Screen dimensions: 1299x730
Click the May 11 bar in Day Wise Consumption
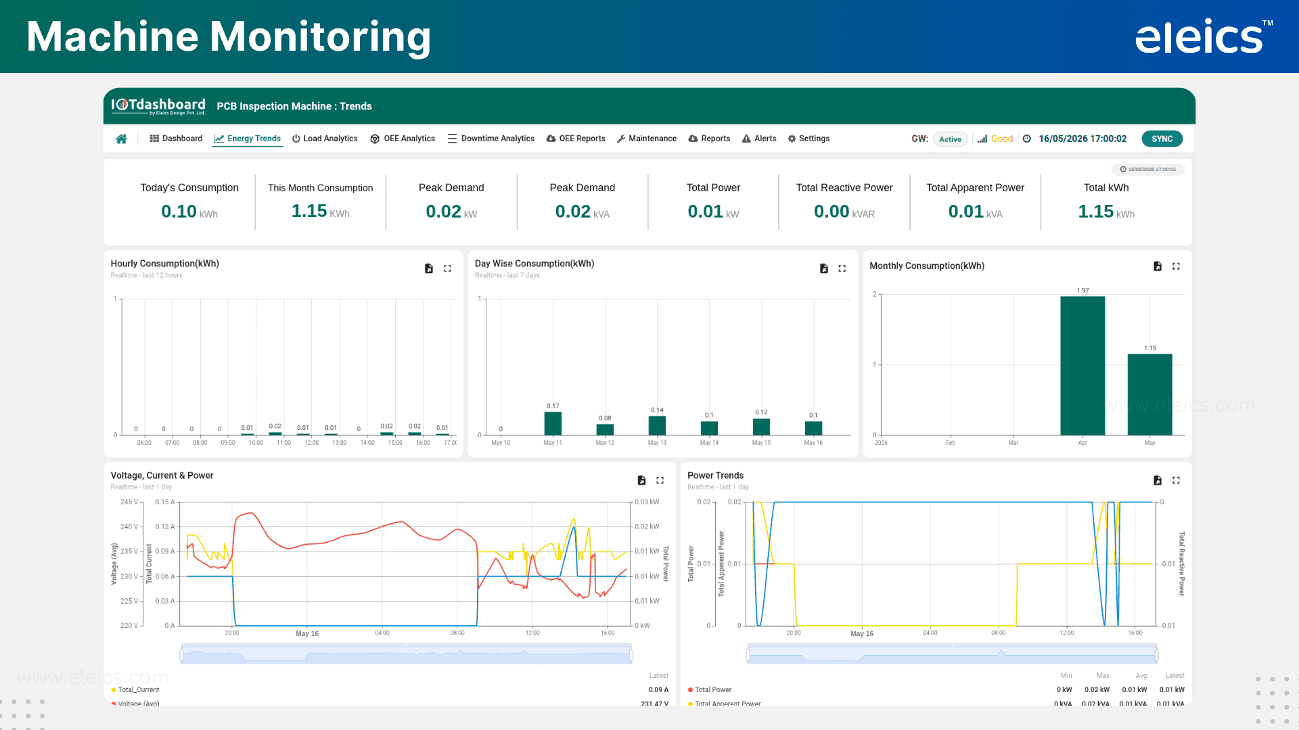coord(553,423)
